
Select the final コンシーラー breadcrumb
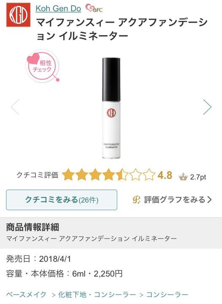click(167, 295)
